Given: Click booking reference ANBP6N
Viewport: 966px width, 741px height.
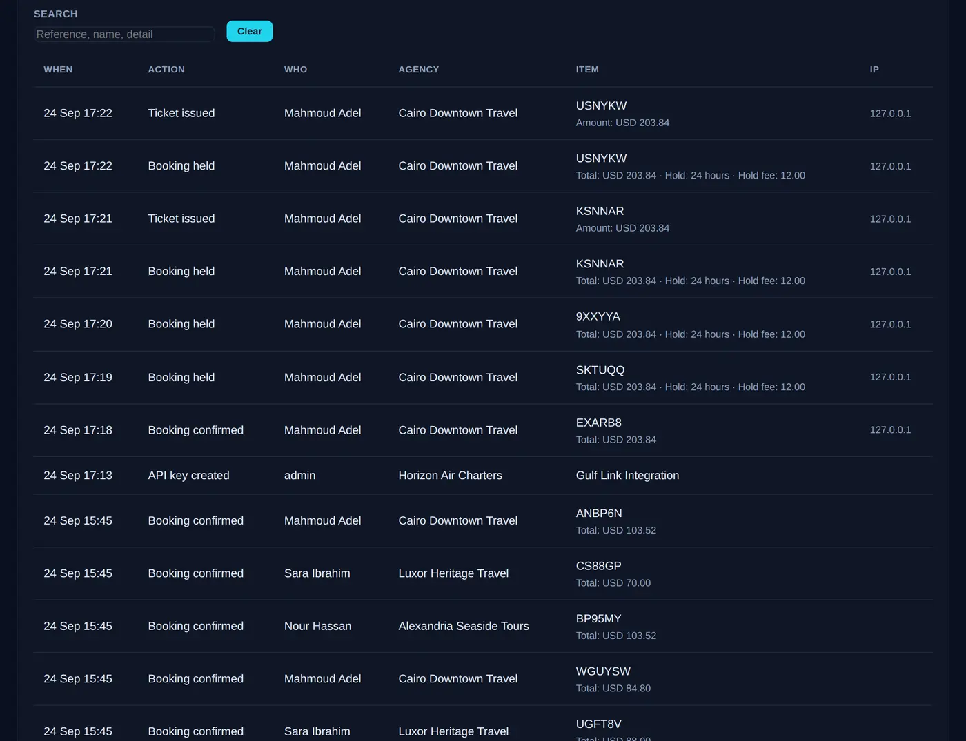Looking at the screenshot, I should pos(599,513).
